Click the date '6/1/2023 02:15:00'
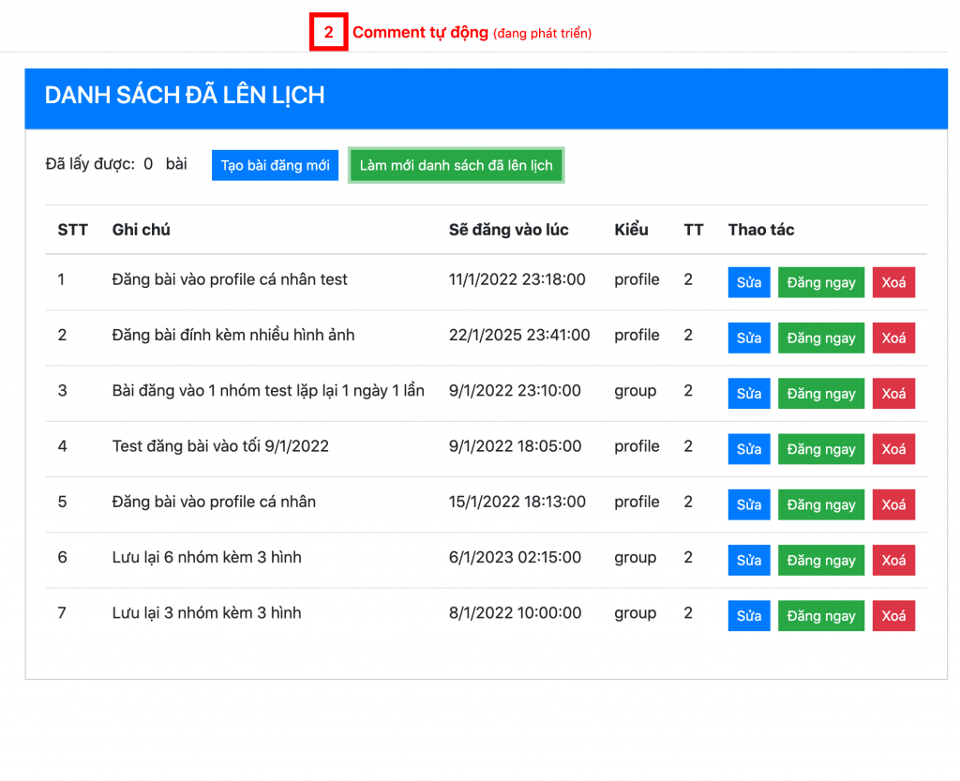960x781 pixels. (x=515, y=558)
